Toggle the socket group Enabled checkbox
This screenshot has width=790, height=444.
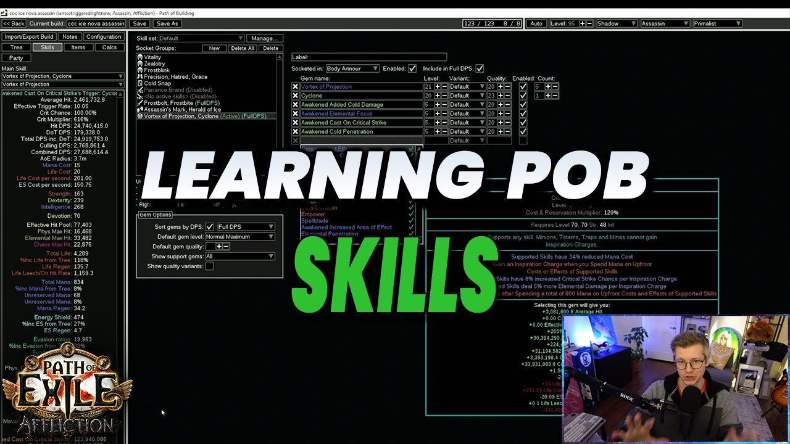tap(412, 68)
